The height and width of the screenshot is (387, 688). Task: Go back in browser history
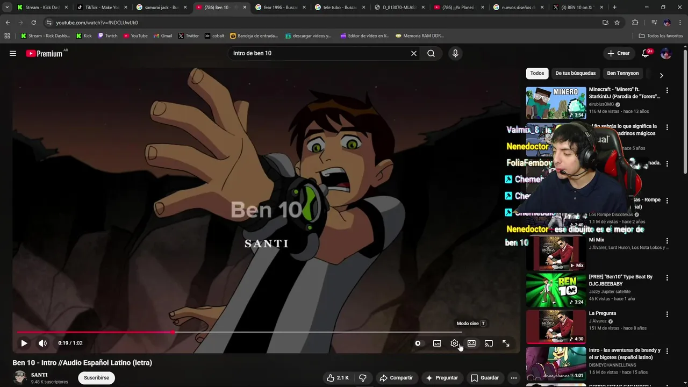pyautogui.click(x=8, y=23)
